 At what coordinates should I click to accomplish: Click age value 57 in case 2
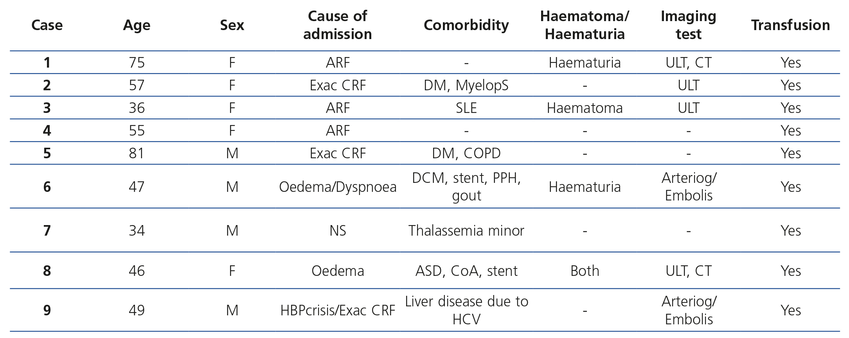point(137,85)
